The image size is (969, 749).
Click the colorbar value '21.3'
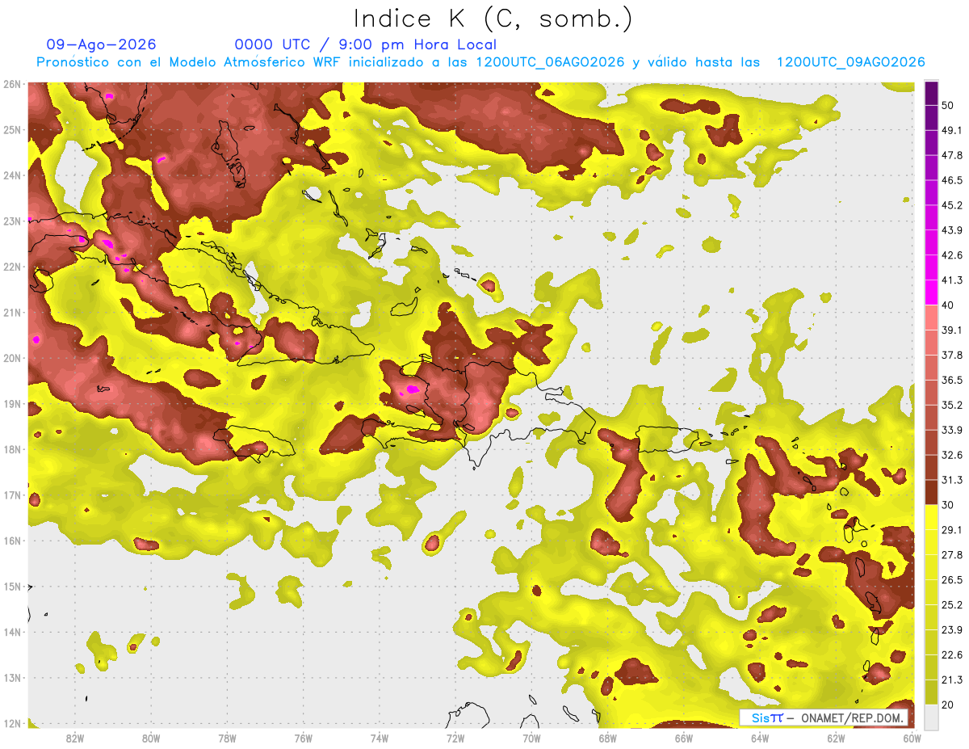[x=953, y=680]
